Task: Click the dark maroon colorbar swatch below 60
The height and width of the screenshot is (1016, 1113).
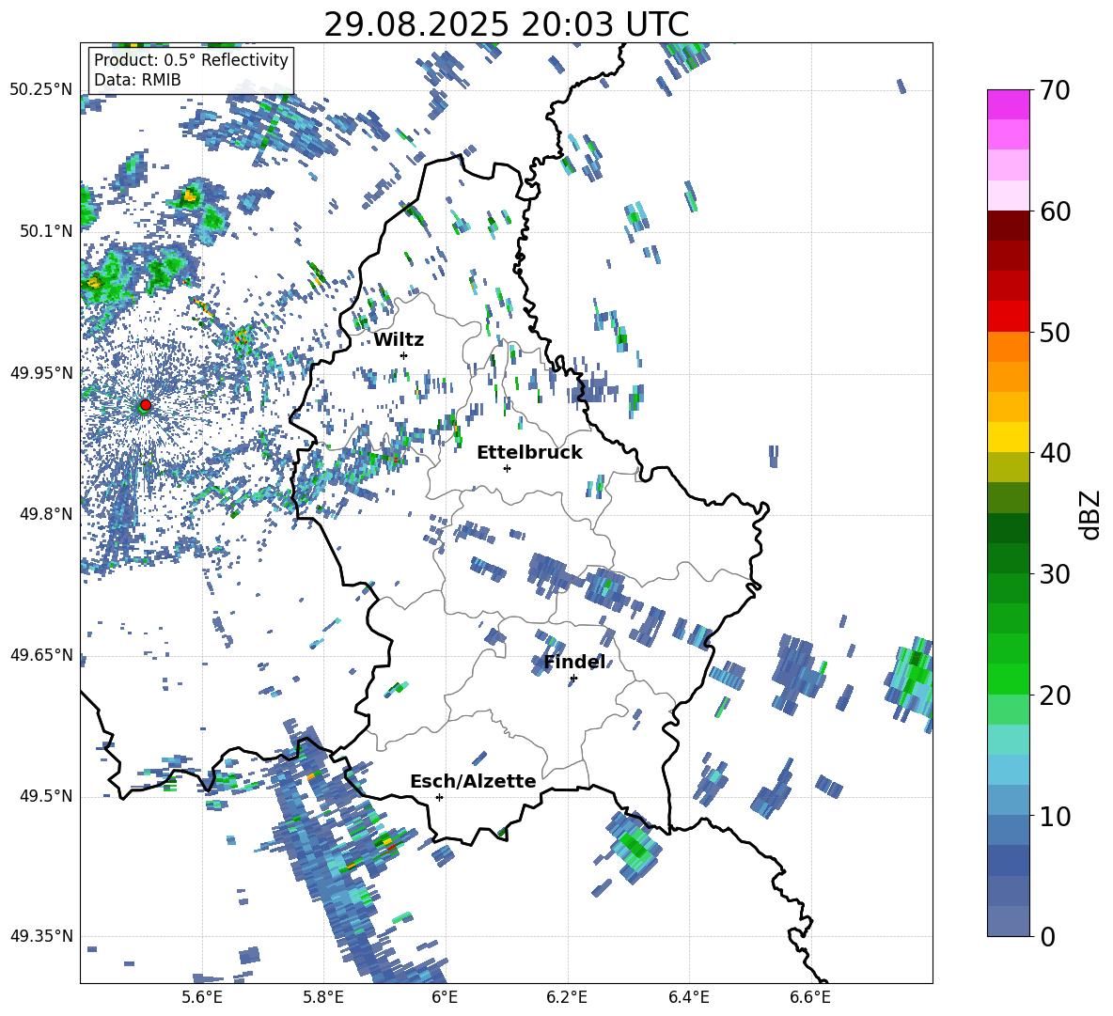Action: point(1008,225)
